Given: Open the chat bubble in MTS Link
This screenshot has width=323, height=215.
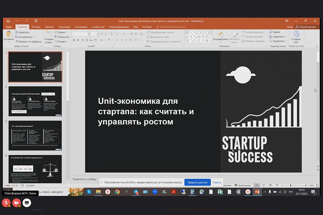Looking at the screenshot, I should click(x=27, y=203).
